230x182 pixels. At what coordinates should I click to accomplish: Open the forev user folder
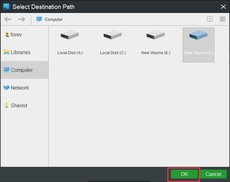(x=24, y=35)
